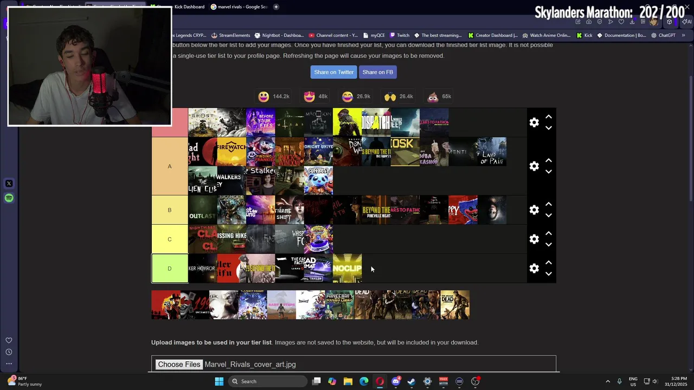
Task: Edit the tier D label cell
Action: click(x=170, y=269)
